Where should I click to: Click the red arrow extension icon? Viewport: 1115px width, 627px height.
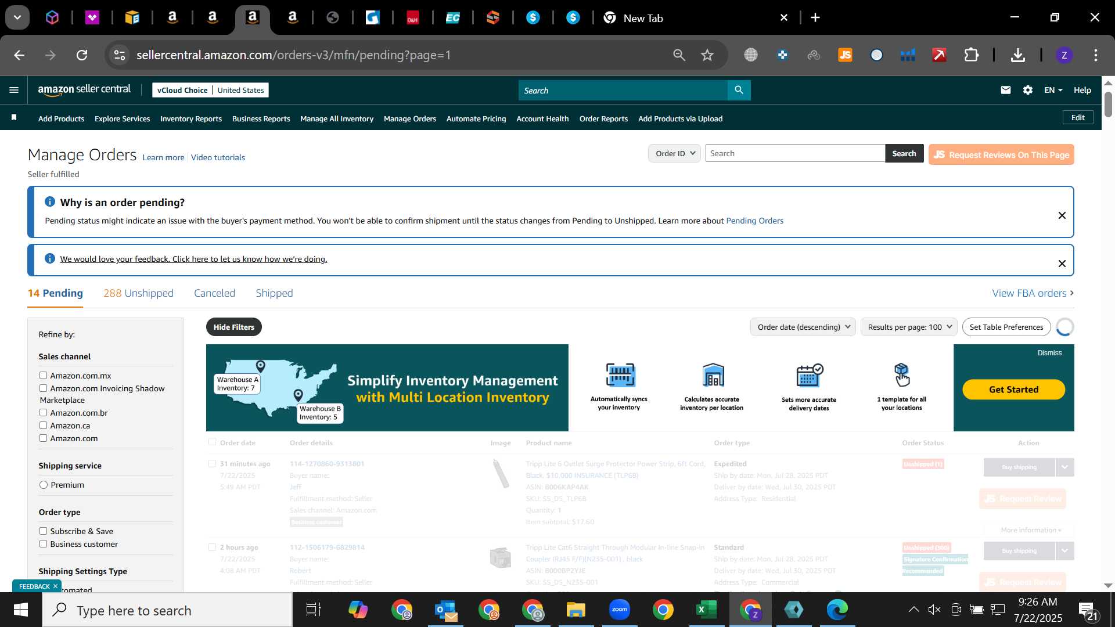939,55
